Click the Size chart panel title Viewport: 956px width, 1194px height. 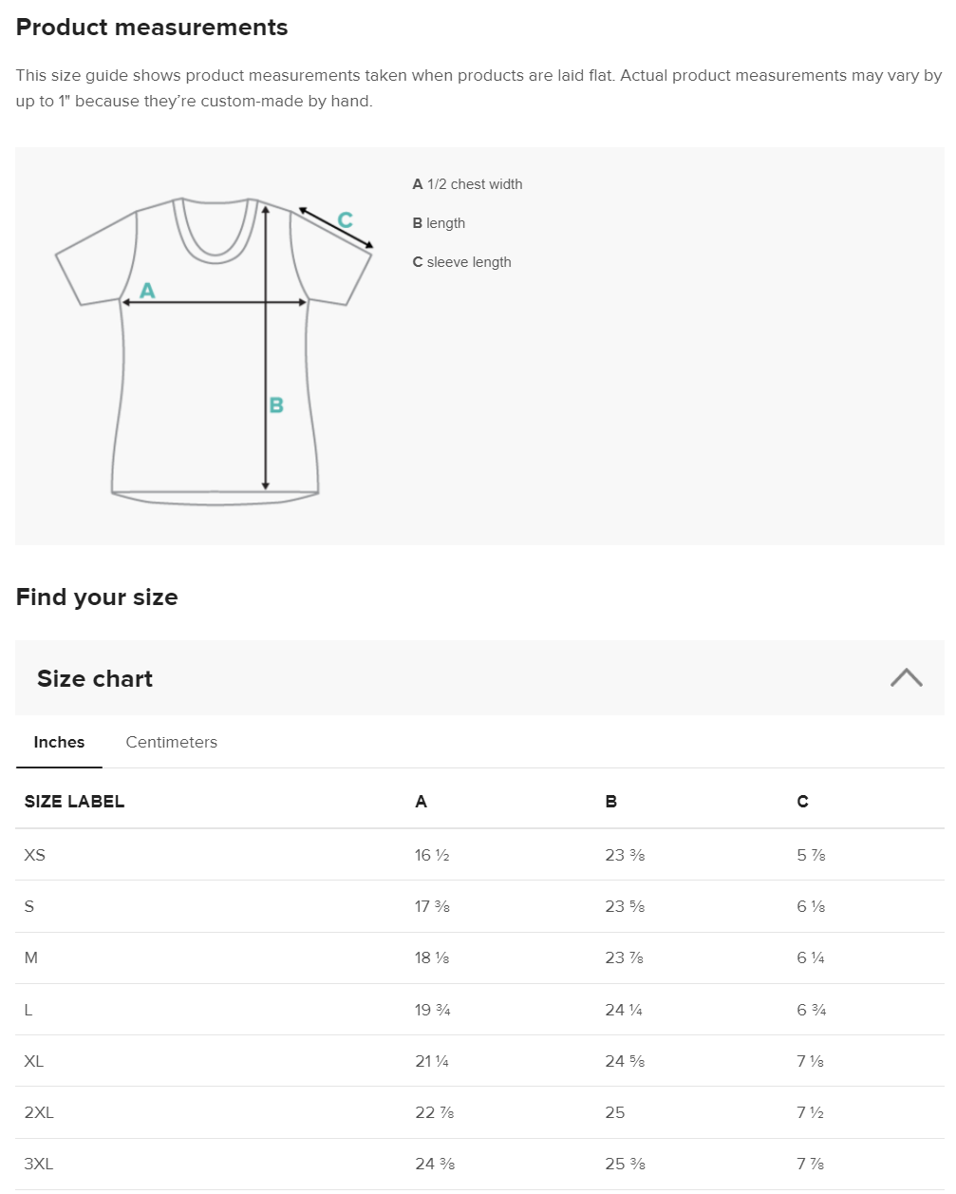[95, 679]
